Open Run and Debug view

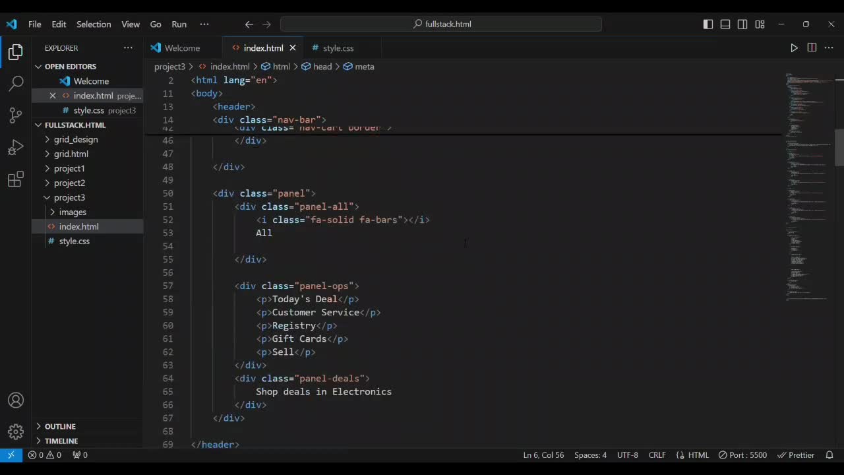point(16,147)
